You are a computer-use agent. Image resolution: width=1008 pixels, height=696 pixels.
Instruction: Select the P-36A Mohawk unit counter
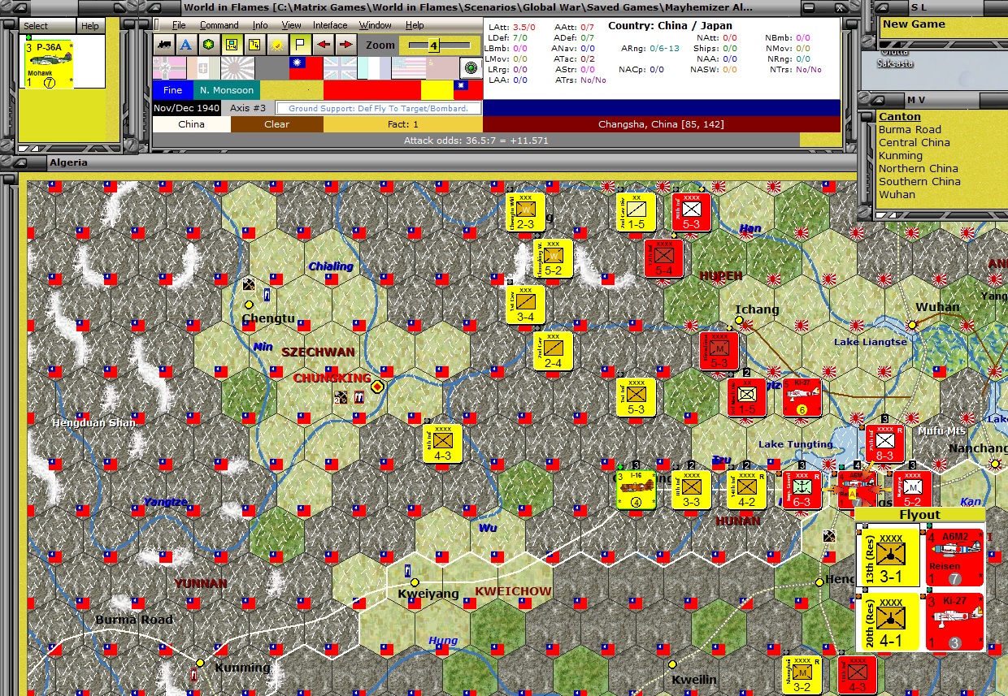(x=48, y=63)
